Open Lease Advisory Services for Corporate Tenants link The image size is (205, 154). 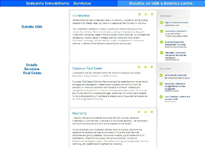[x=176, y=32]
